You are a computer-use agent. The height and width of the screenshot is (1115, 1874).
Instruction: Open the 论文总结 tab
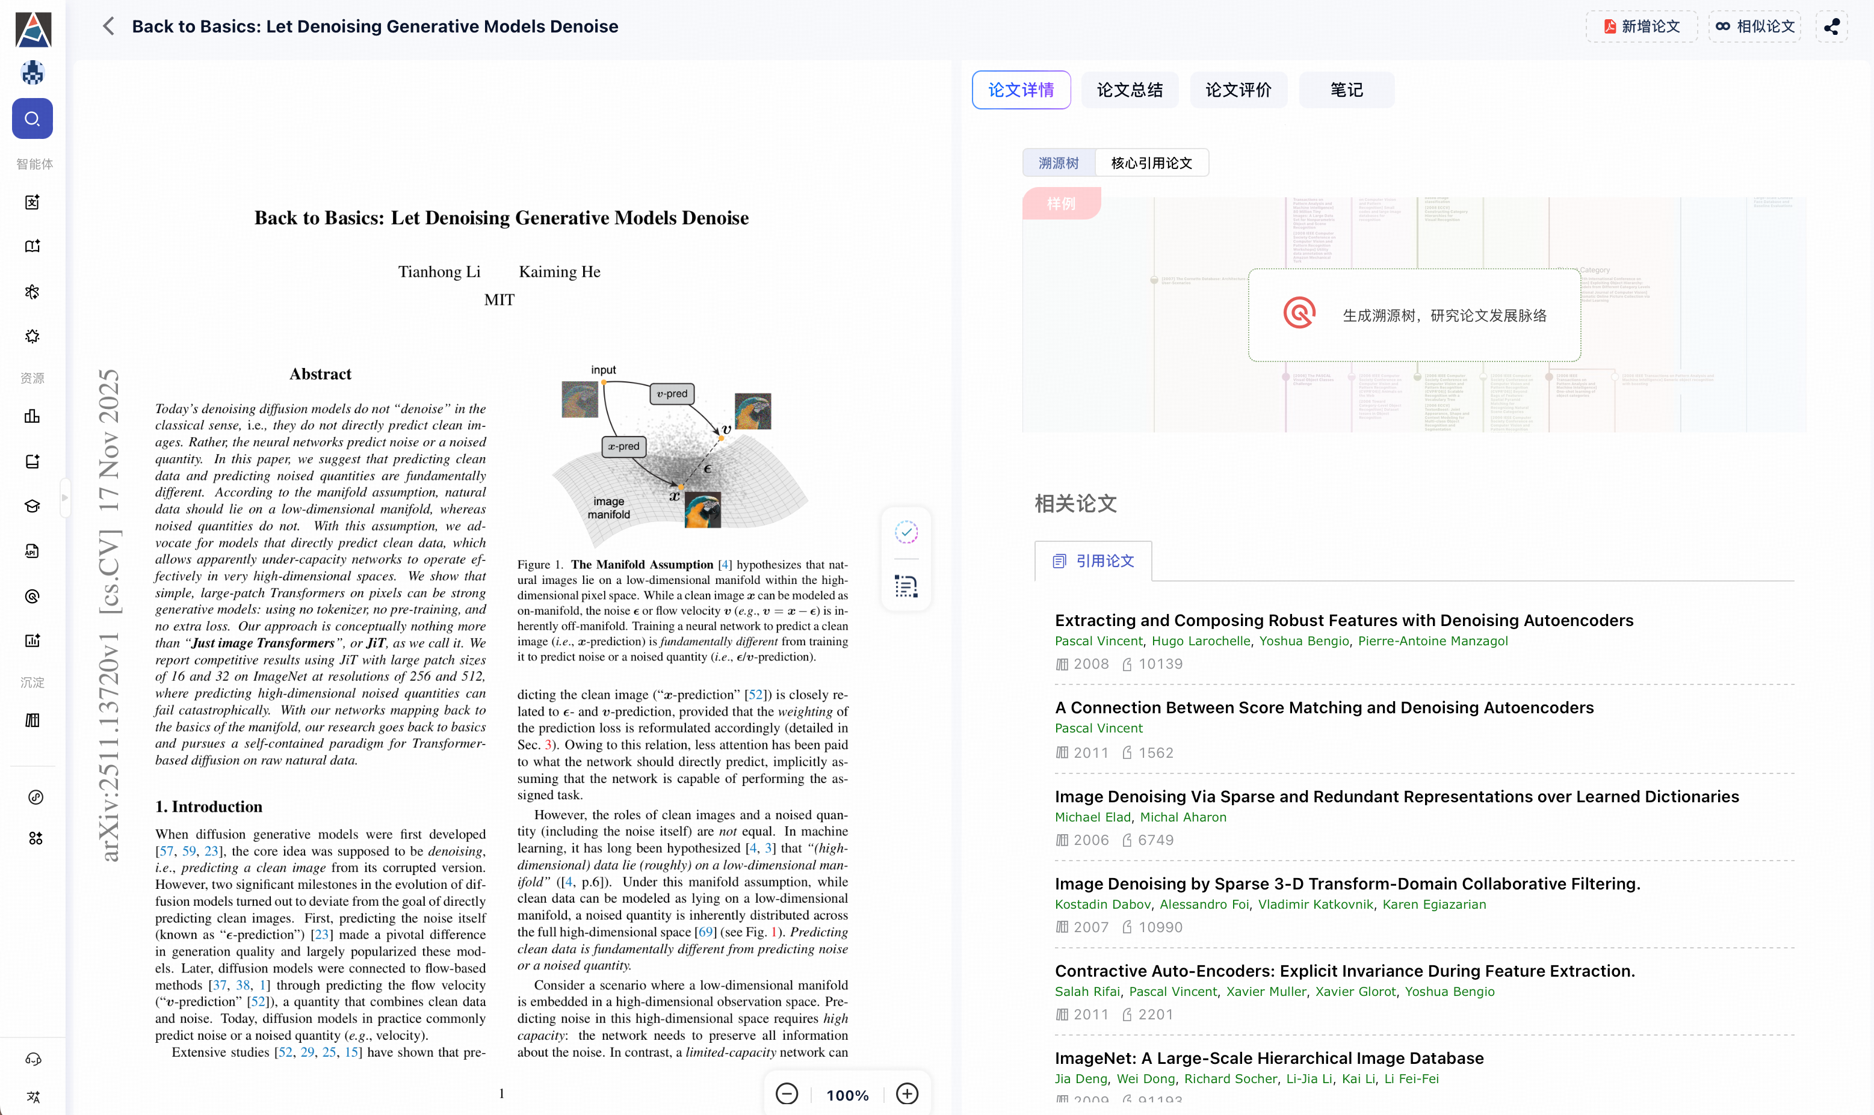click(1129, 90)
